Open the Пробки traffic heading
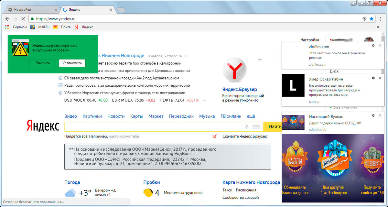This screenshot has height=207, width=388. [152, 182]
